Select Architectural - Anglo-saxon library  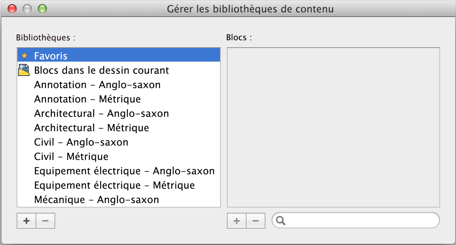[x=101, y=113]
